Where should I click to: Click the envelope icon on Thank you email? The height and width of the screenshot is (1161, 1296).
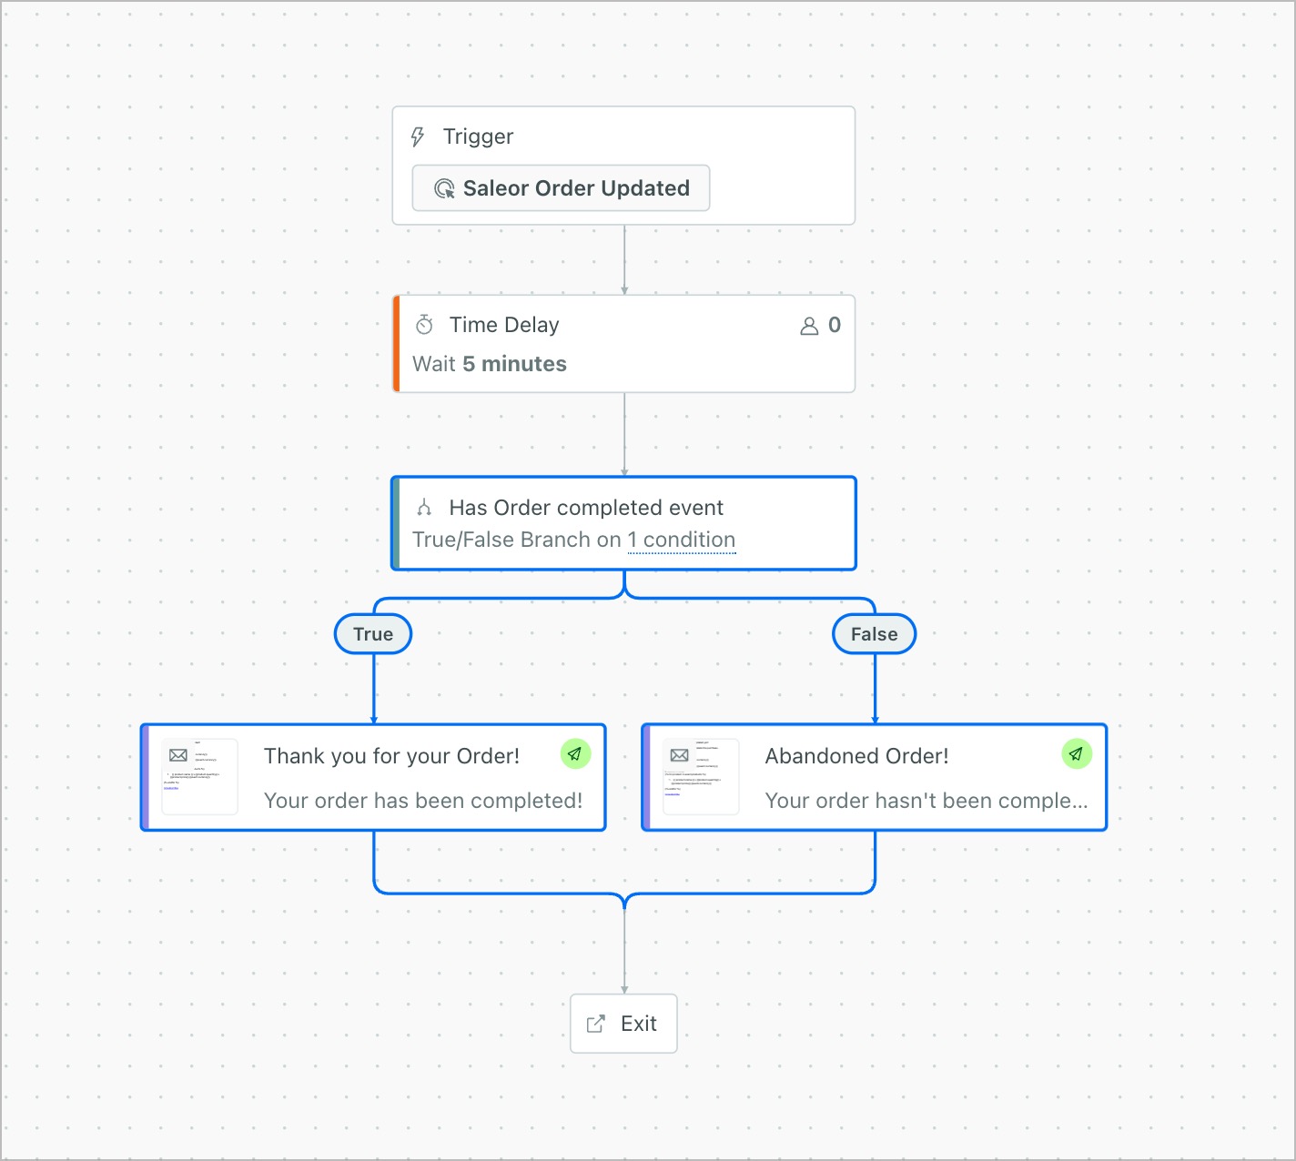178,755
